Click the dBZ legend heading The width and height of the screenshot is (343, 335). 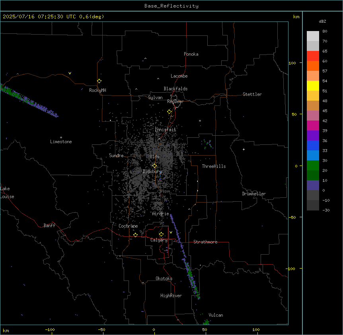322,21
